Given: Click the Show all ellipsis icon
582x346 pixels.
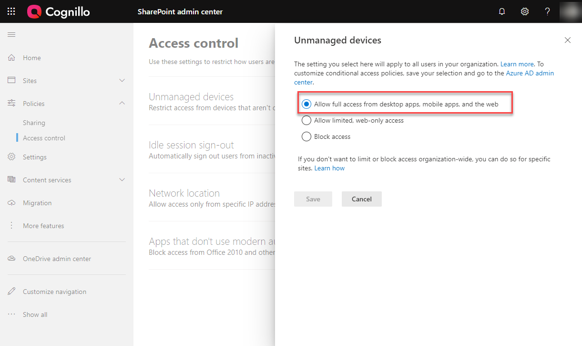Looking at the screenshot, I should 12,315.
